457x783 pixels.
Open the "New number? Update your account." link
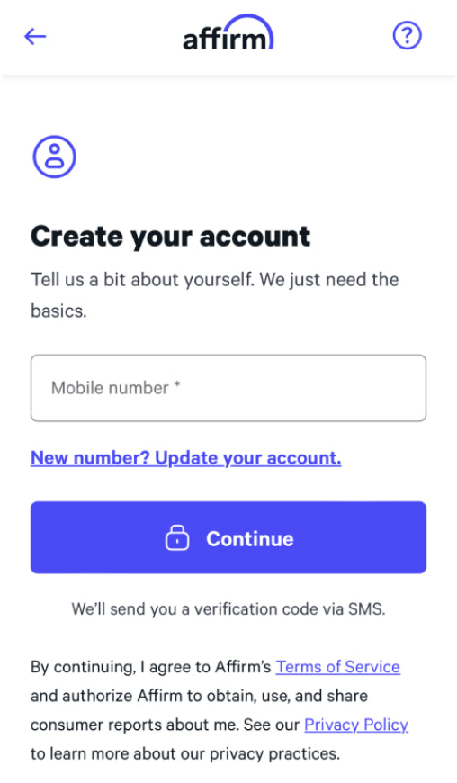[x=186, y=458]
